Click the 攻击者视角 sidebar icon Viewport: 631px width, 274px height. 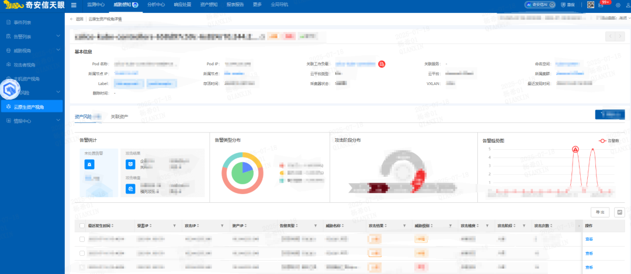click(x=8, y=64)
